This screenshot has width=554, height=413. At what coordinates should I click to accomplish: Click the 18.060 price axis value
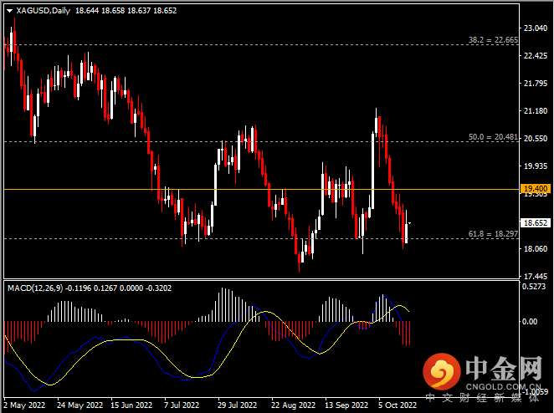click(536, 249)
